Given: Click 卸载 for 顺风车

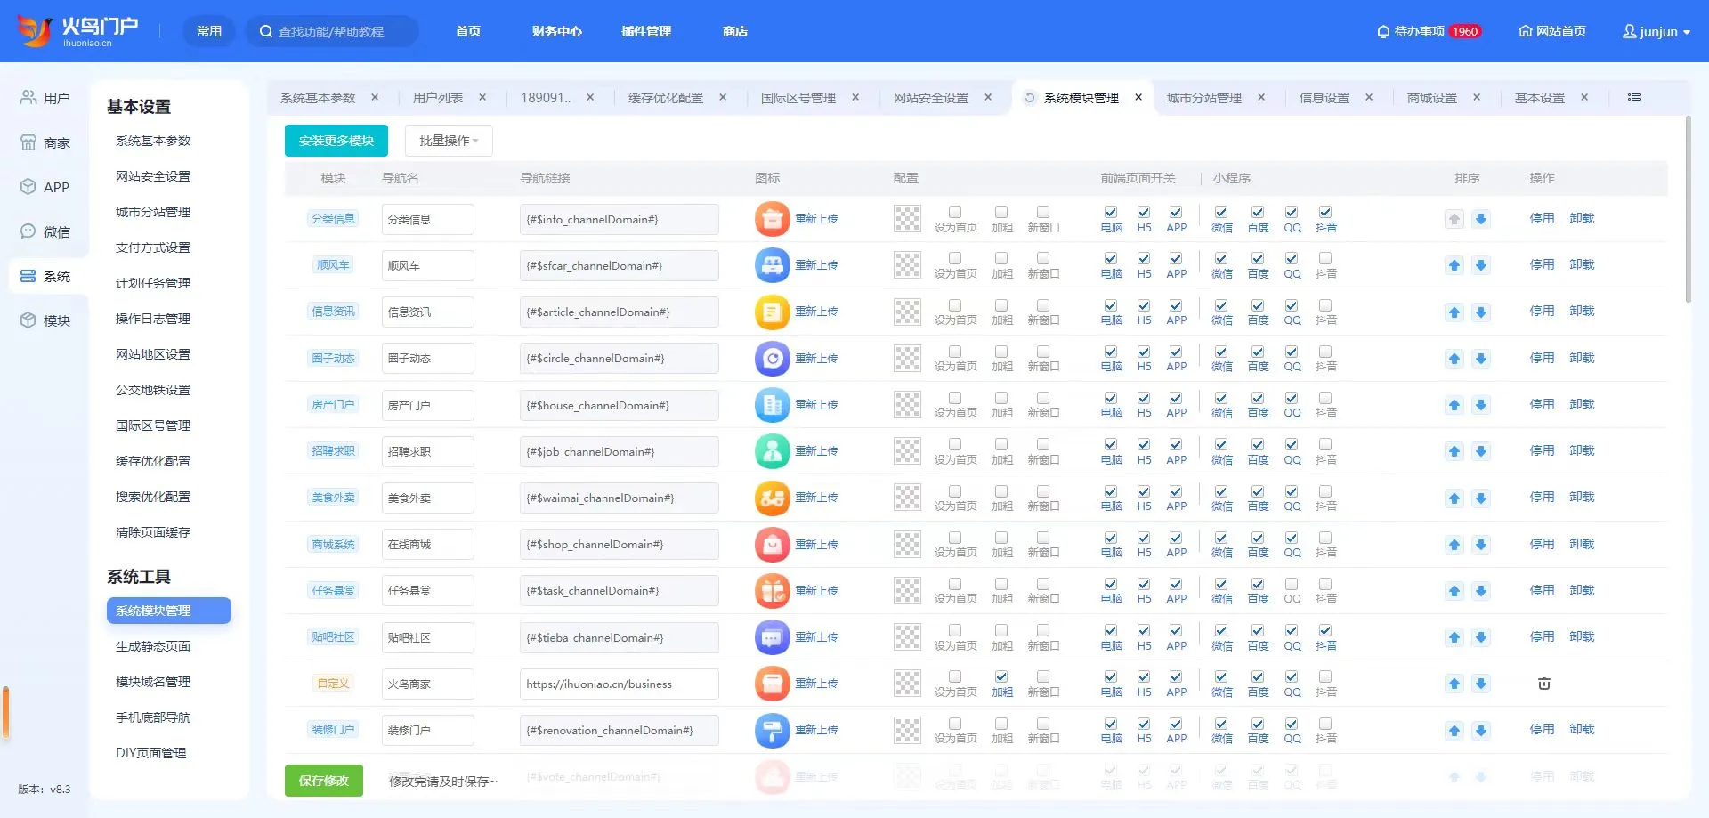Looking at the screenshot, I should click(1582, 265).
